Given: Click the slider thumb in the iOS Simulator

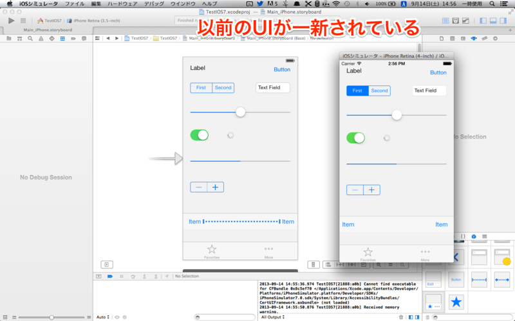Looking at the screenshot, I should [x=397, y=115].
